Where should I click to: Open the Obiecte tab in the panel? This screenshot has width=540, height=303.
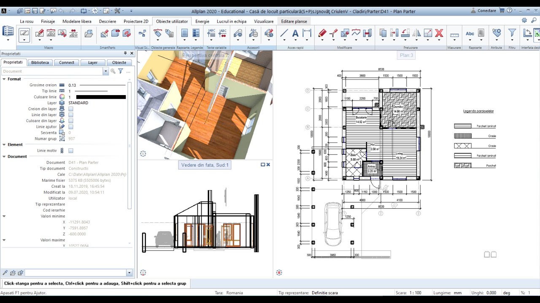[119, 62]
